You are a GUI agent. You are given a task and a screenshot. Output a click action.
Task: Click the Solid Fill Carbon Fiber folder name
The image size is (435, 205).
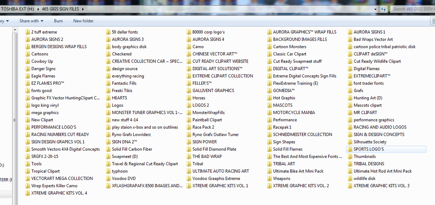point(132,149)
